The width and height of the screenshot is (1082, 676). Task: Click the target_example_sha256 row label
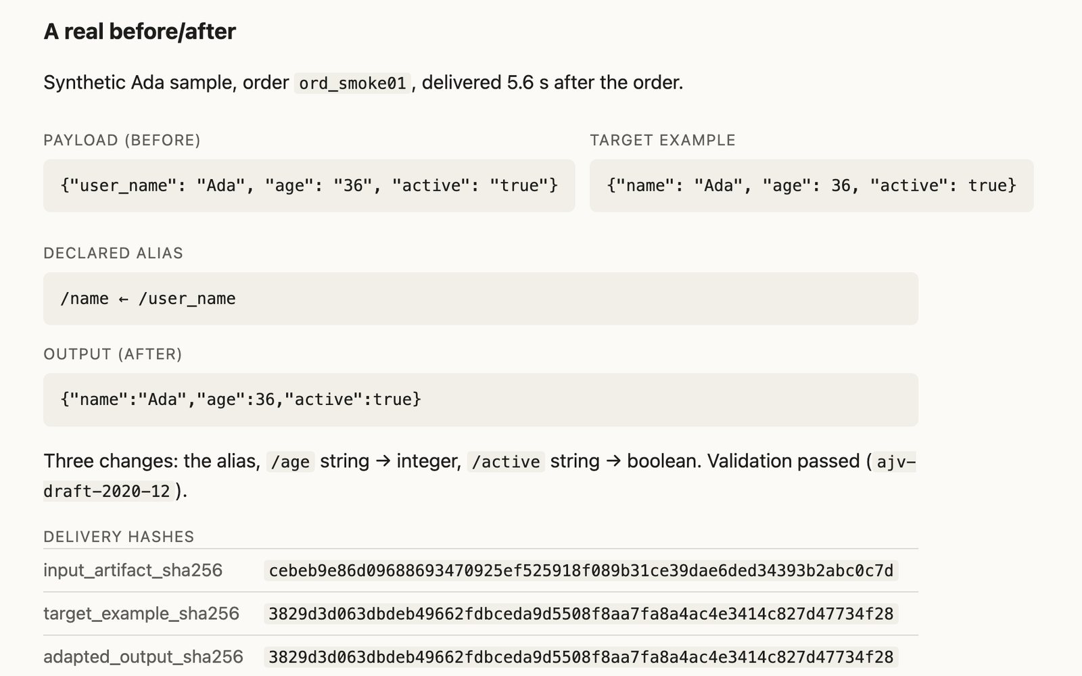pyautogui.click(x=141, y=614)
